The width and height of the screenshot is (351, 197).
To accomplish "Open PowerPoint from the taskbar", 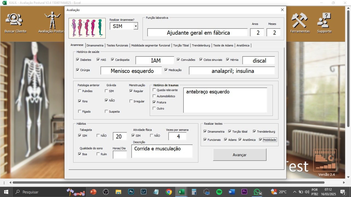I will (x=93, y=192).
